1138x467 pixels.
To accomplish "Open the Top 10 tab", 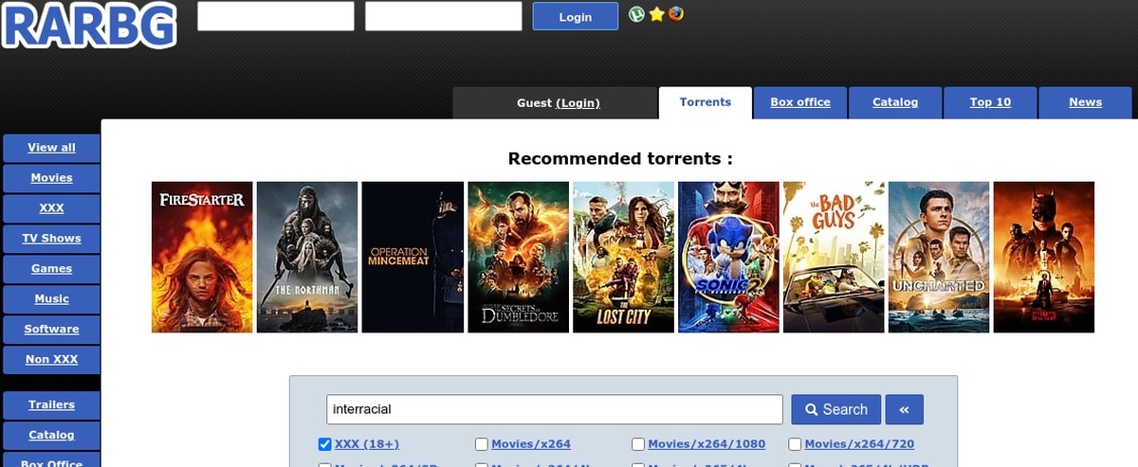I will pos(990,102).
